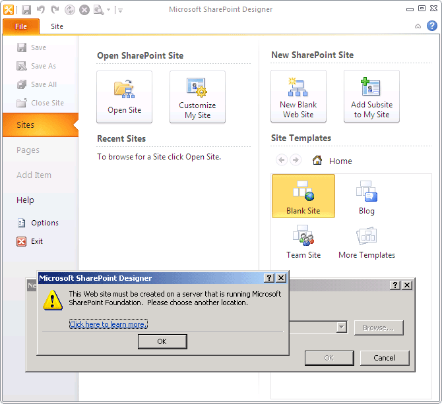The image size is (442, 404).
Task: Click text 'To browse for a Site click Open Site.'
Action: pos(159,157)
